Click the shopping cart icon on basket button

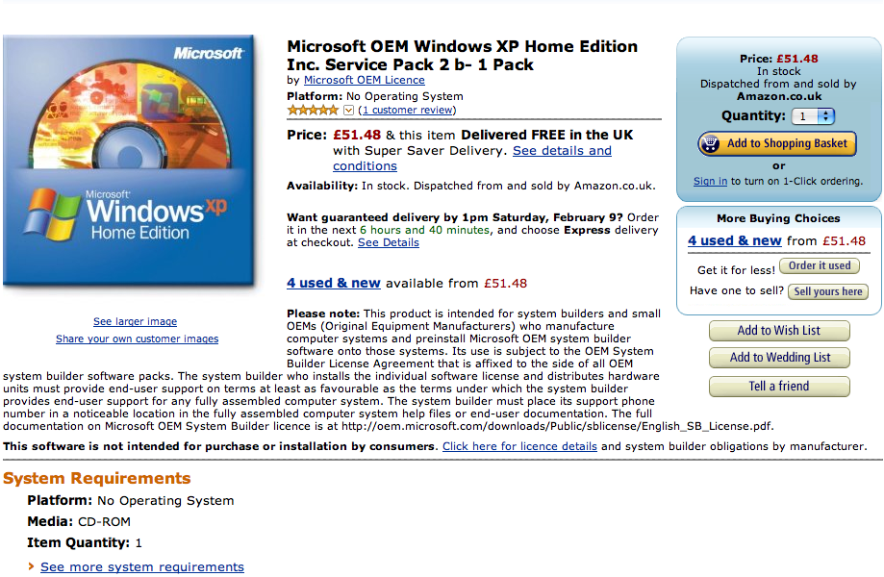click(x=711, y=143)
